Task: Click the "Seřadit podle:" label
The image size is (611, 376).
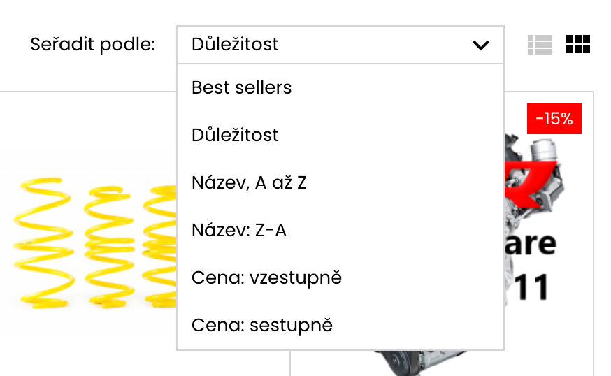Action: pos(92,45)
